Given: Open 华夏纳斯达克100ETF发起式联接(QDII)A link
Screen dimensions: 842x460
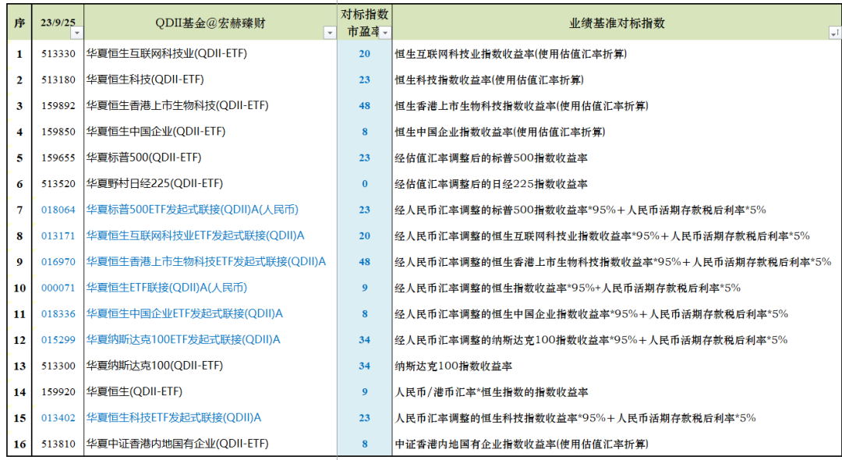Looking at the screenshot, I should [183, 340].
